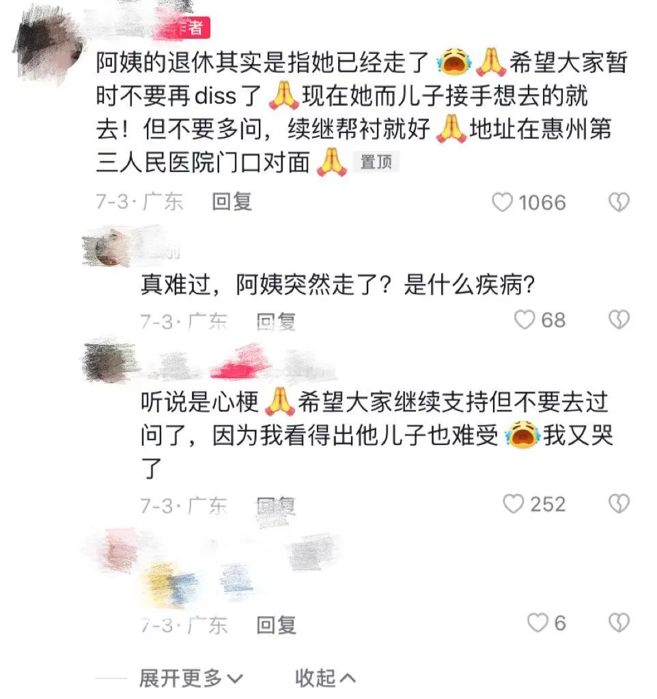The width and height of the screenshot is (657, 699).
Task: Like the reply with 68 likes
Action: tap(525, 320)
